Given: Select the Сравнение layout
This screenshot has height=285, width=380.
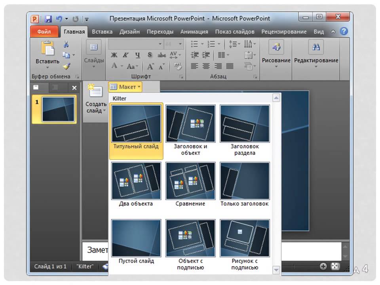Looking at the screenshot, I should (190, 185).
